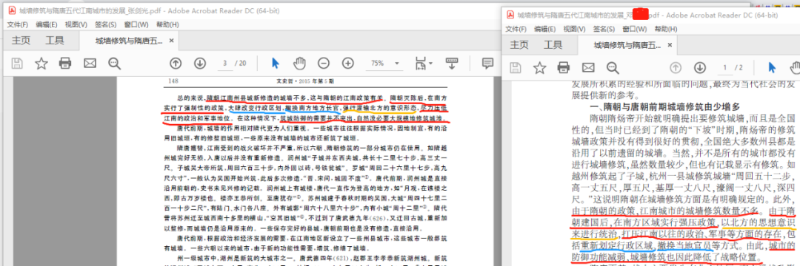The image size is (800, 266).
Task: Go to previous page in left window
Action: (176, 63)
